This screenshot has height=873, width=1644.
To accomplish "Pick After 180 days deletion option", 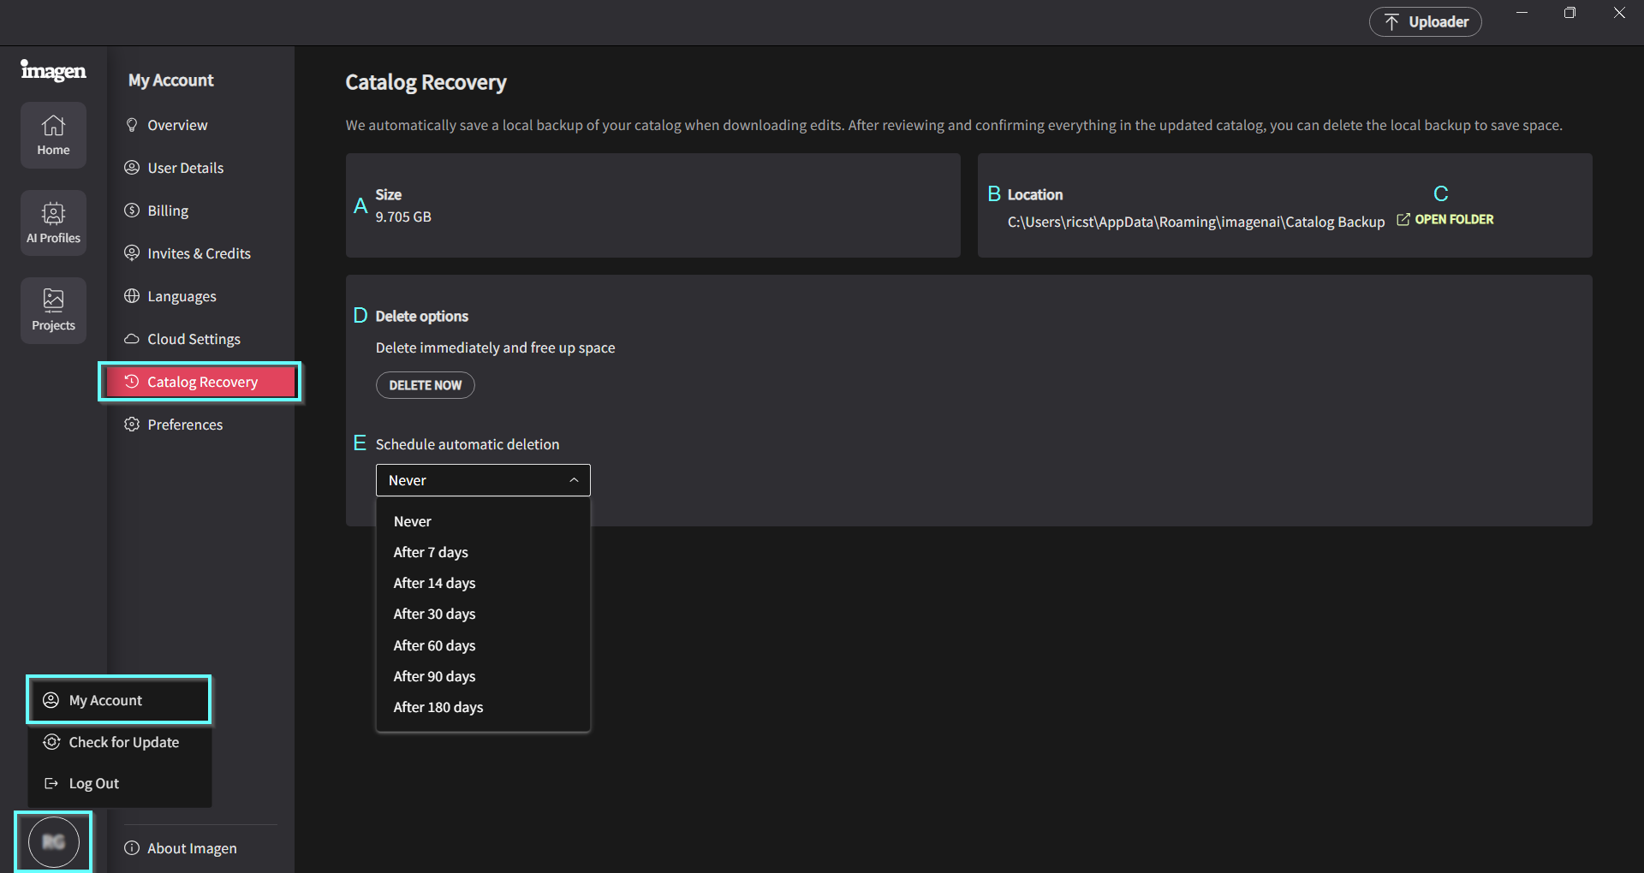I will pyautogui.click(x=438, y=707).
